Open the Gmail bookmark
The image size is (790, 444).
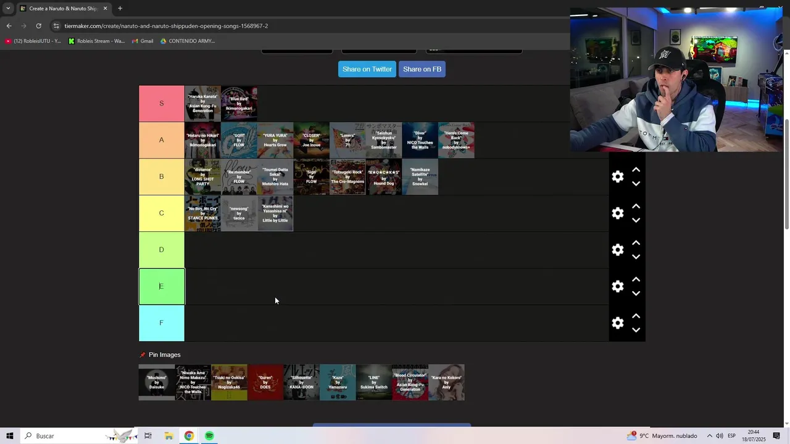tap(143, 41)
